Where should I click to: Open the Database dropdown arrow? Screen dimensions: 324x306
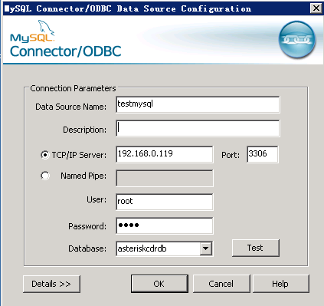(x=206, y=248)
